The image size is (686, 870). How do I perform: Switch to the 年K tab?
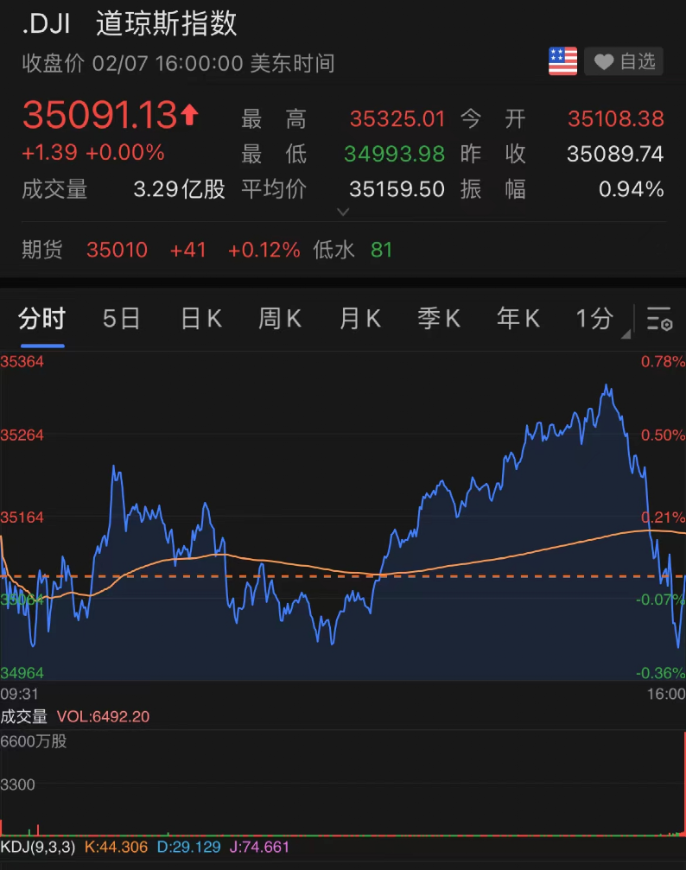coord(518,319)
